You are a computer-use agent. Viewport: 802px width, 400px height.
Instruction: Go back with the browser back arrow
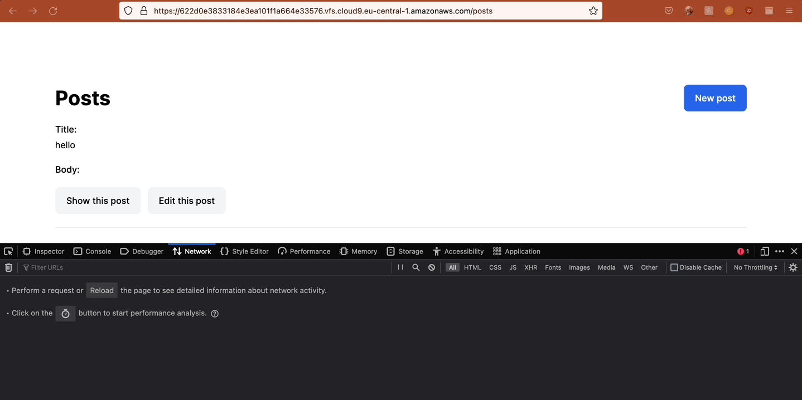(13, 11)
